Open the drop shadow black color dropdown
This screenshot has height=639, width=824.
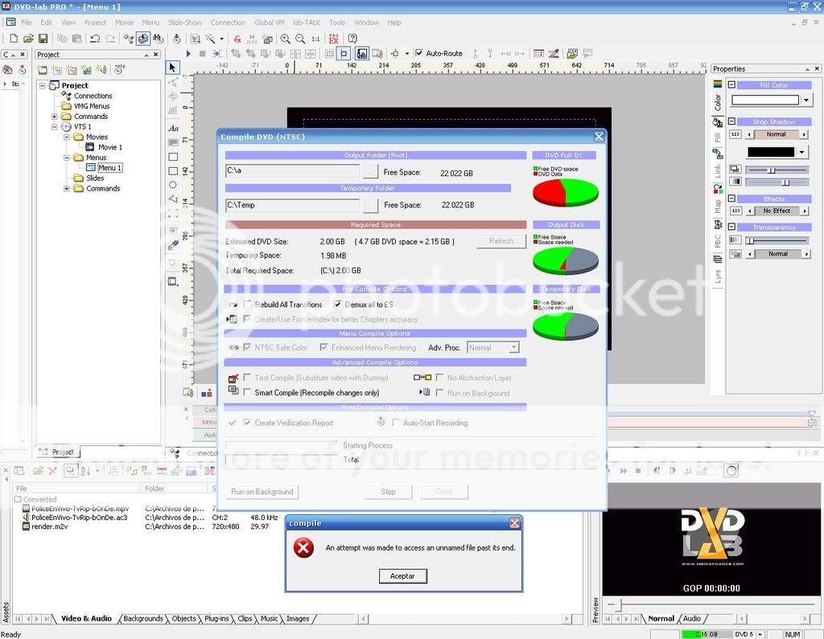(801, 152)
